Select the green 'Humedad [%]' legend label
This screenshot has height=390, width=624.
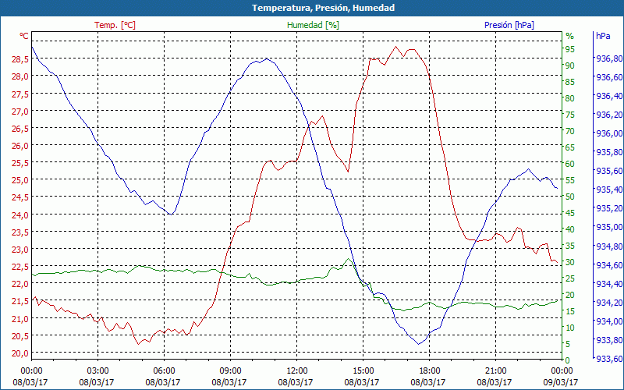[313, 25]
